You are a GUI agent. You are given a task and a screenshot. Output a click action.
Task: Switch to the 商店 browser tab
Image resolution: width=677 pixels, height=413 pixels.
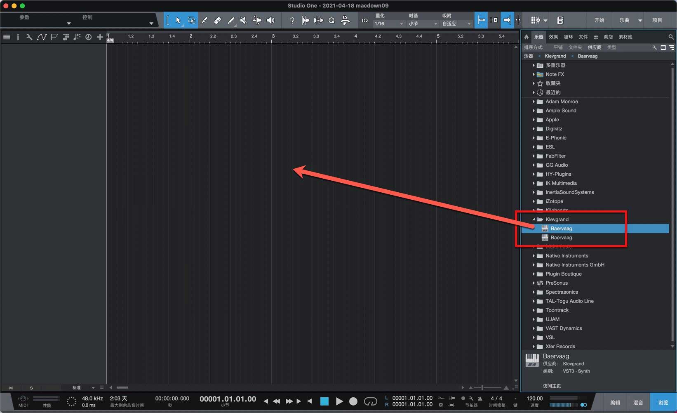tap(608, 37)
